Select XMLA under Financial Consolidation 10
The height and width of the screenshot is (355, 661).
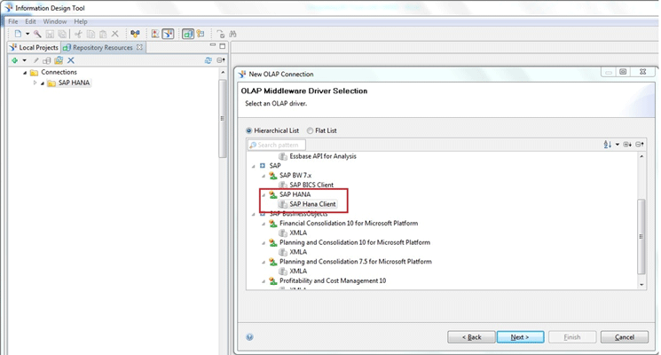[x=298, y=233]
